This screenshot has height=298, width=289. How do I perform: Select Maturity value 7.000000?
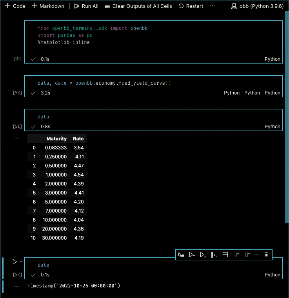coord(56,211)
